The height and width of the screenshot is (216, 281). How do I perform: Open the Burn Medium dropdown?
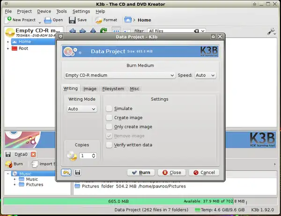(x=119, y=75)
